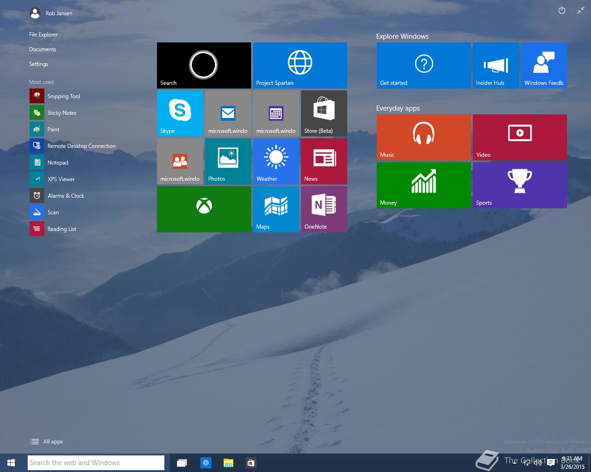Open the News tile
The image size is (591, 472).
click(324, 161)
